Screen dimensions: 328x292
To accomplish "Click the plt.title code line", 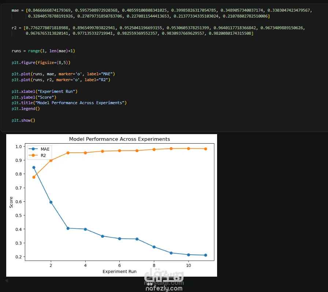I will click(69, 103).
